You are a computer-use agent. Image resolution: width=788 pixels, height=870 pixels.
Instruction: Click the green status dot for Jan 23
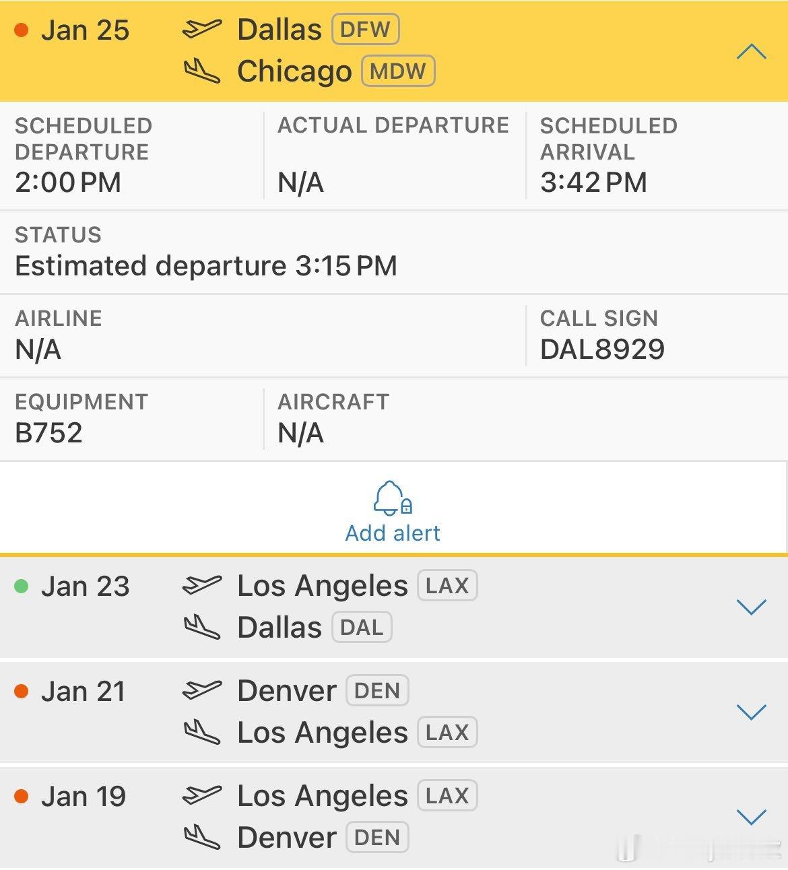click(22, 586)
